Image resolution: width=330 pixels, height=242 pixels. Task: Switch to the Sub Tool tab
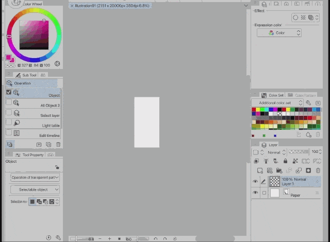coord(26,75)
